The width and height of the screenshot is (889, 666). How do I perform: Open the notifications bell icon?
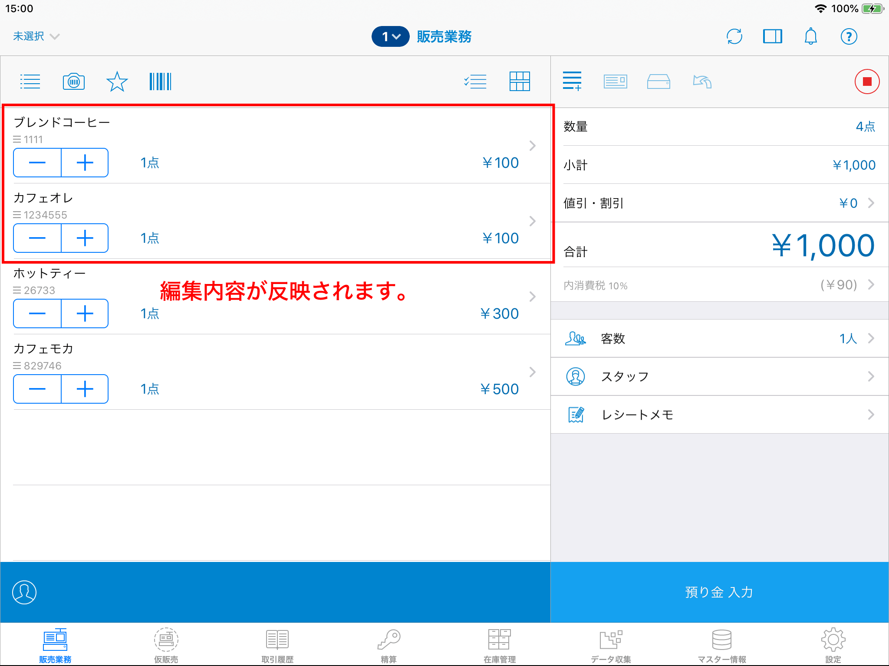(x=810, y=36)
